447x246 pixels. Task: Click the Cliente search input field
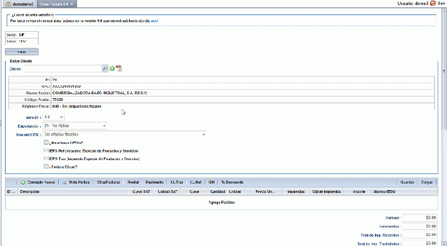coord(63,69)
